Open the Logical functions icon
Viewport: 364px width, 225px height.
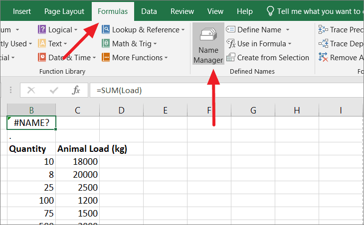point(42,30)
